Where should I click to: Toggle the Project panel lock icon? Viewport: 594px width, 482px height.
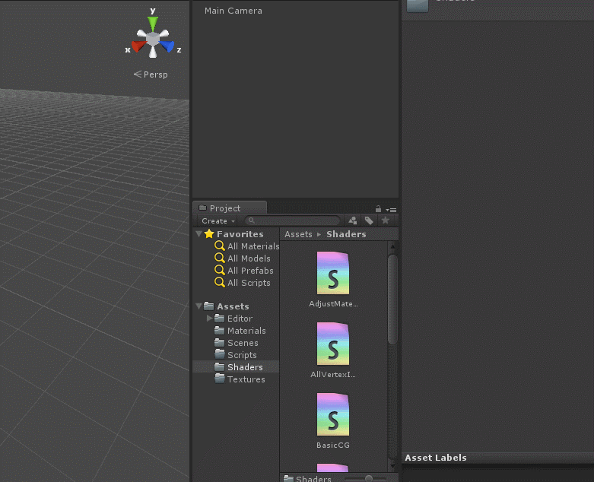[x=378, y=209]
